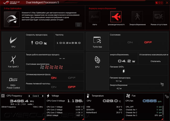
Task: Expand the Temperature panel corner arrow
Action: (123, 119)
